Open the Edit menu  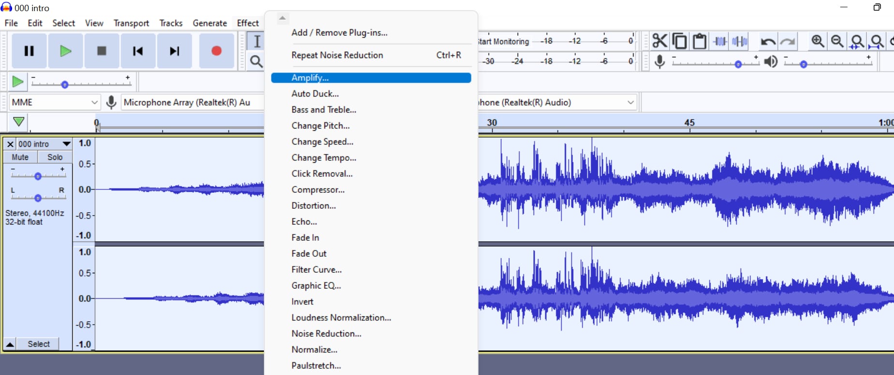pyautogui.click(x=35, y=23)
